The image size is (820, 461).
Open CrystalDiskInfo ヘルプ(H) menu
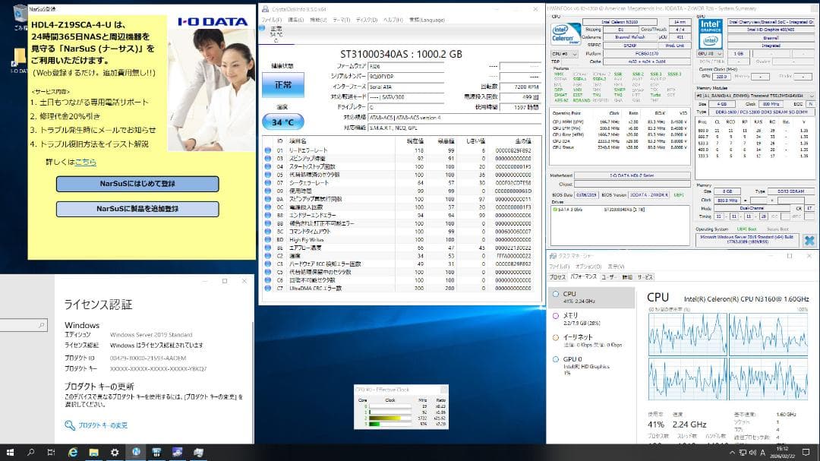coord(393,20)
